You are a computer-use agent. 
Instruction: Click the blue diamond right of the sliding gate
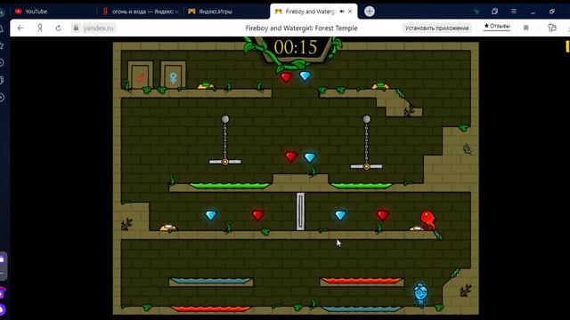340,215
